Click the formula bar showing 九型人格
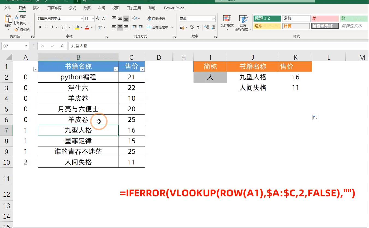This screenshot has width=369, height=228. click(218, 46)
